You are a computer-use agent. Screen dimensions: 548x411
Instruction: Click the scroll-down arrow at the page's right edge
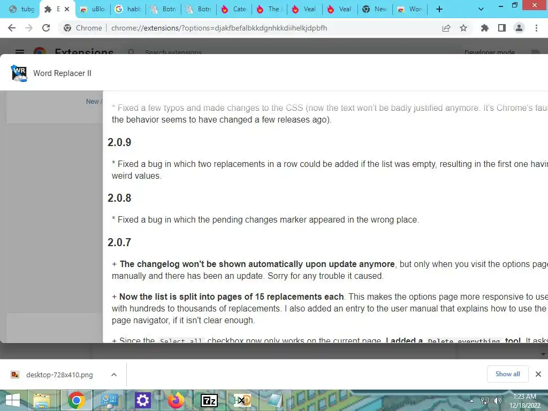tap(543, 354)
